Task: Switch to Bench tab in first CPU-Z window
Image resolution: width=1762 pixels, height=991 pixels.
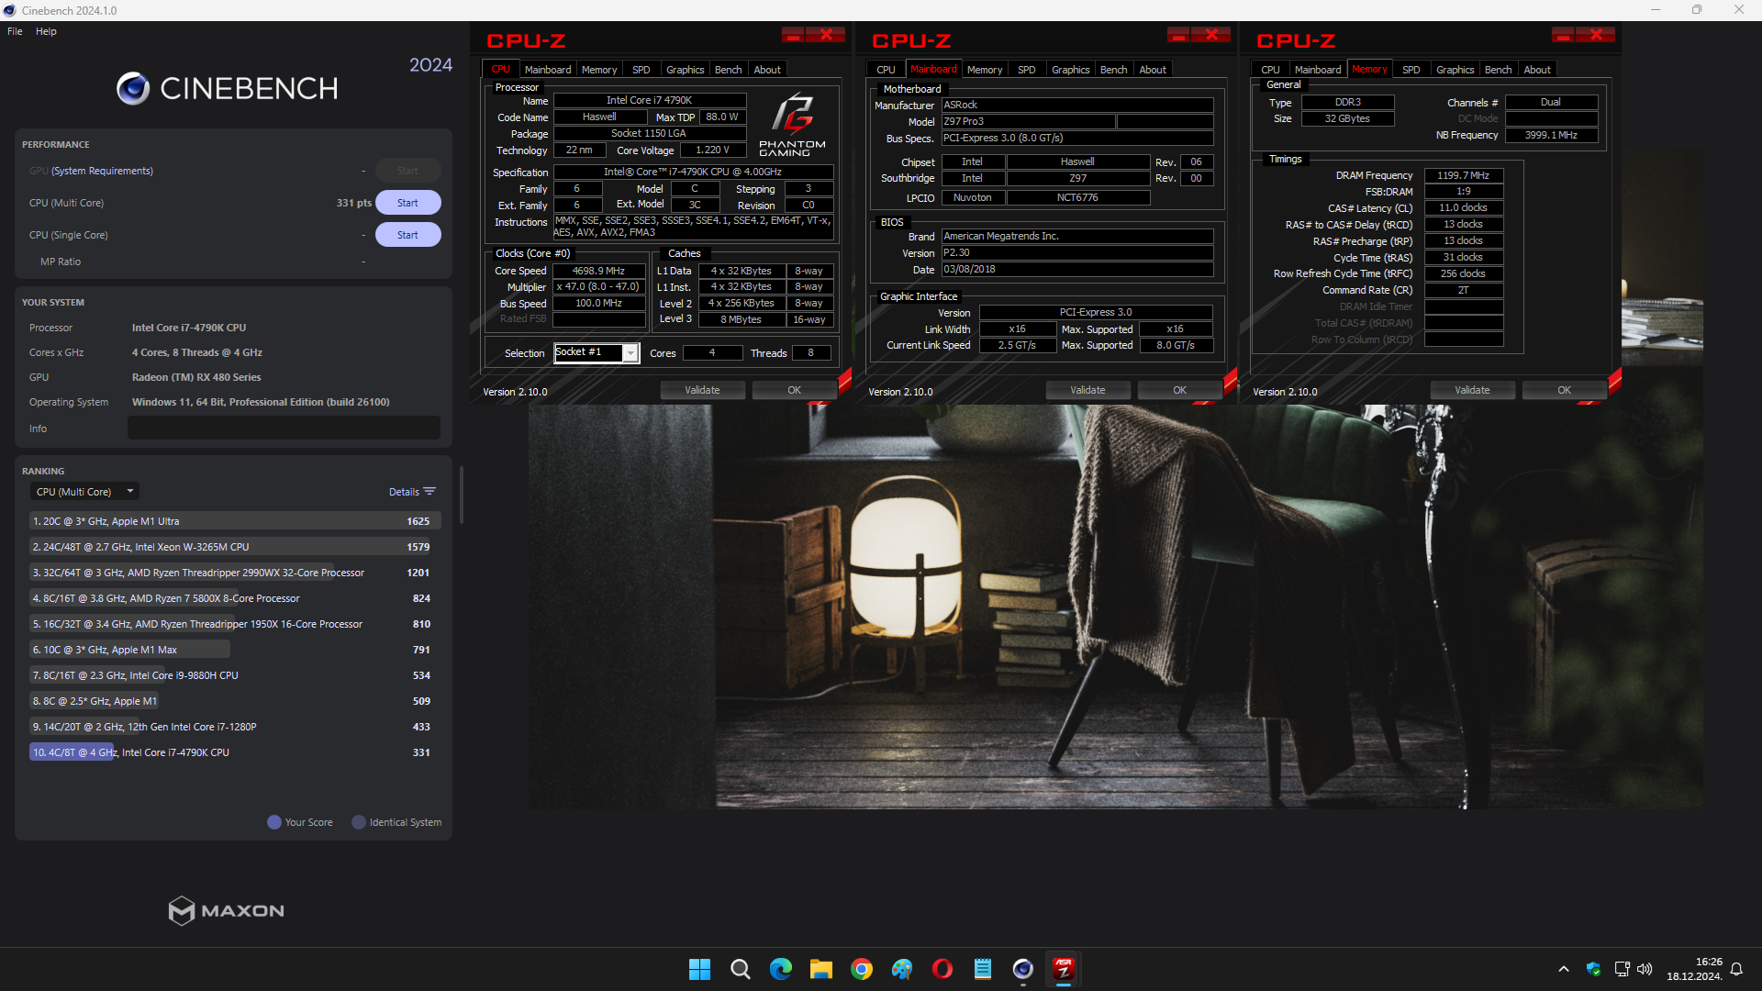Action: pyautogui.click(x=728, y=70)
